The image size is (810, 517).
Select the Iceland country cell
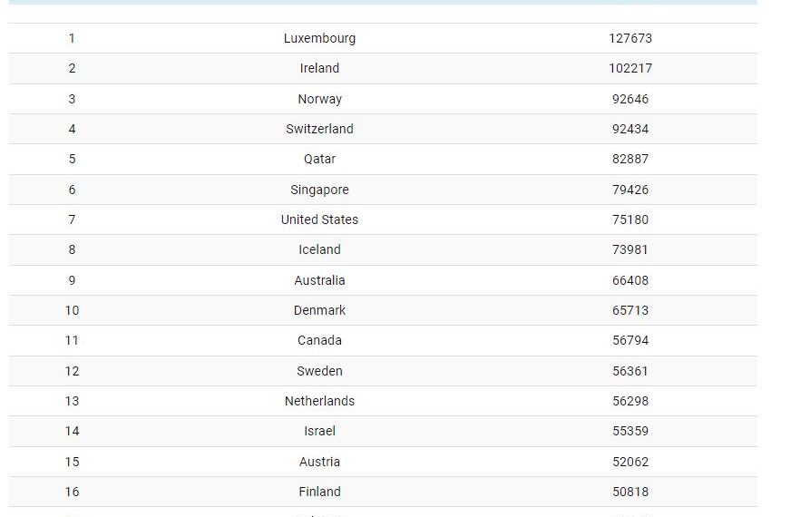pos(319,249)
